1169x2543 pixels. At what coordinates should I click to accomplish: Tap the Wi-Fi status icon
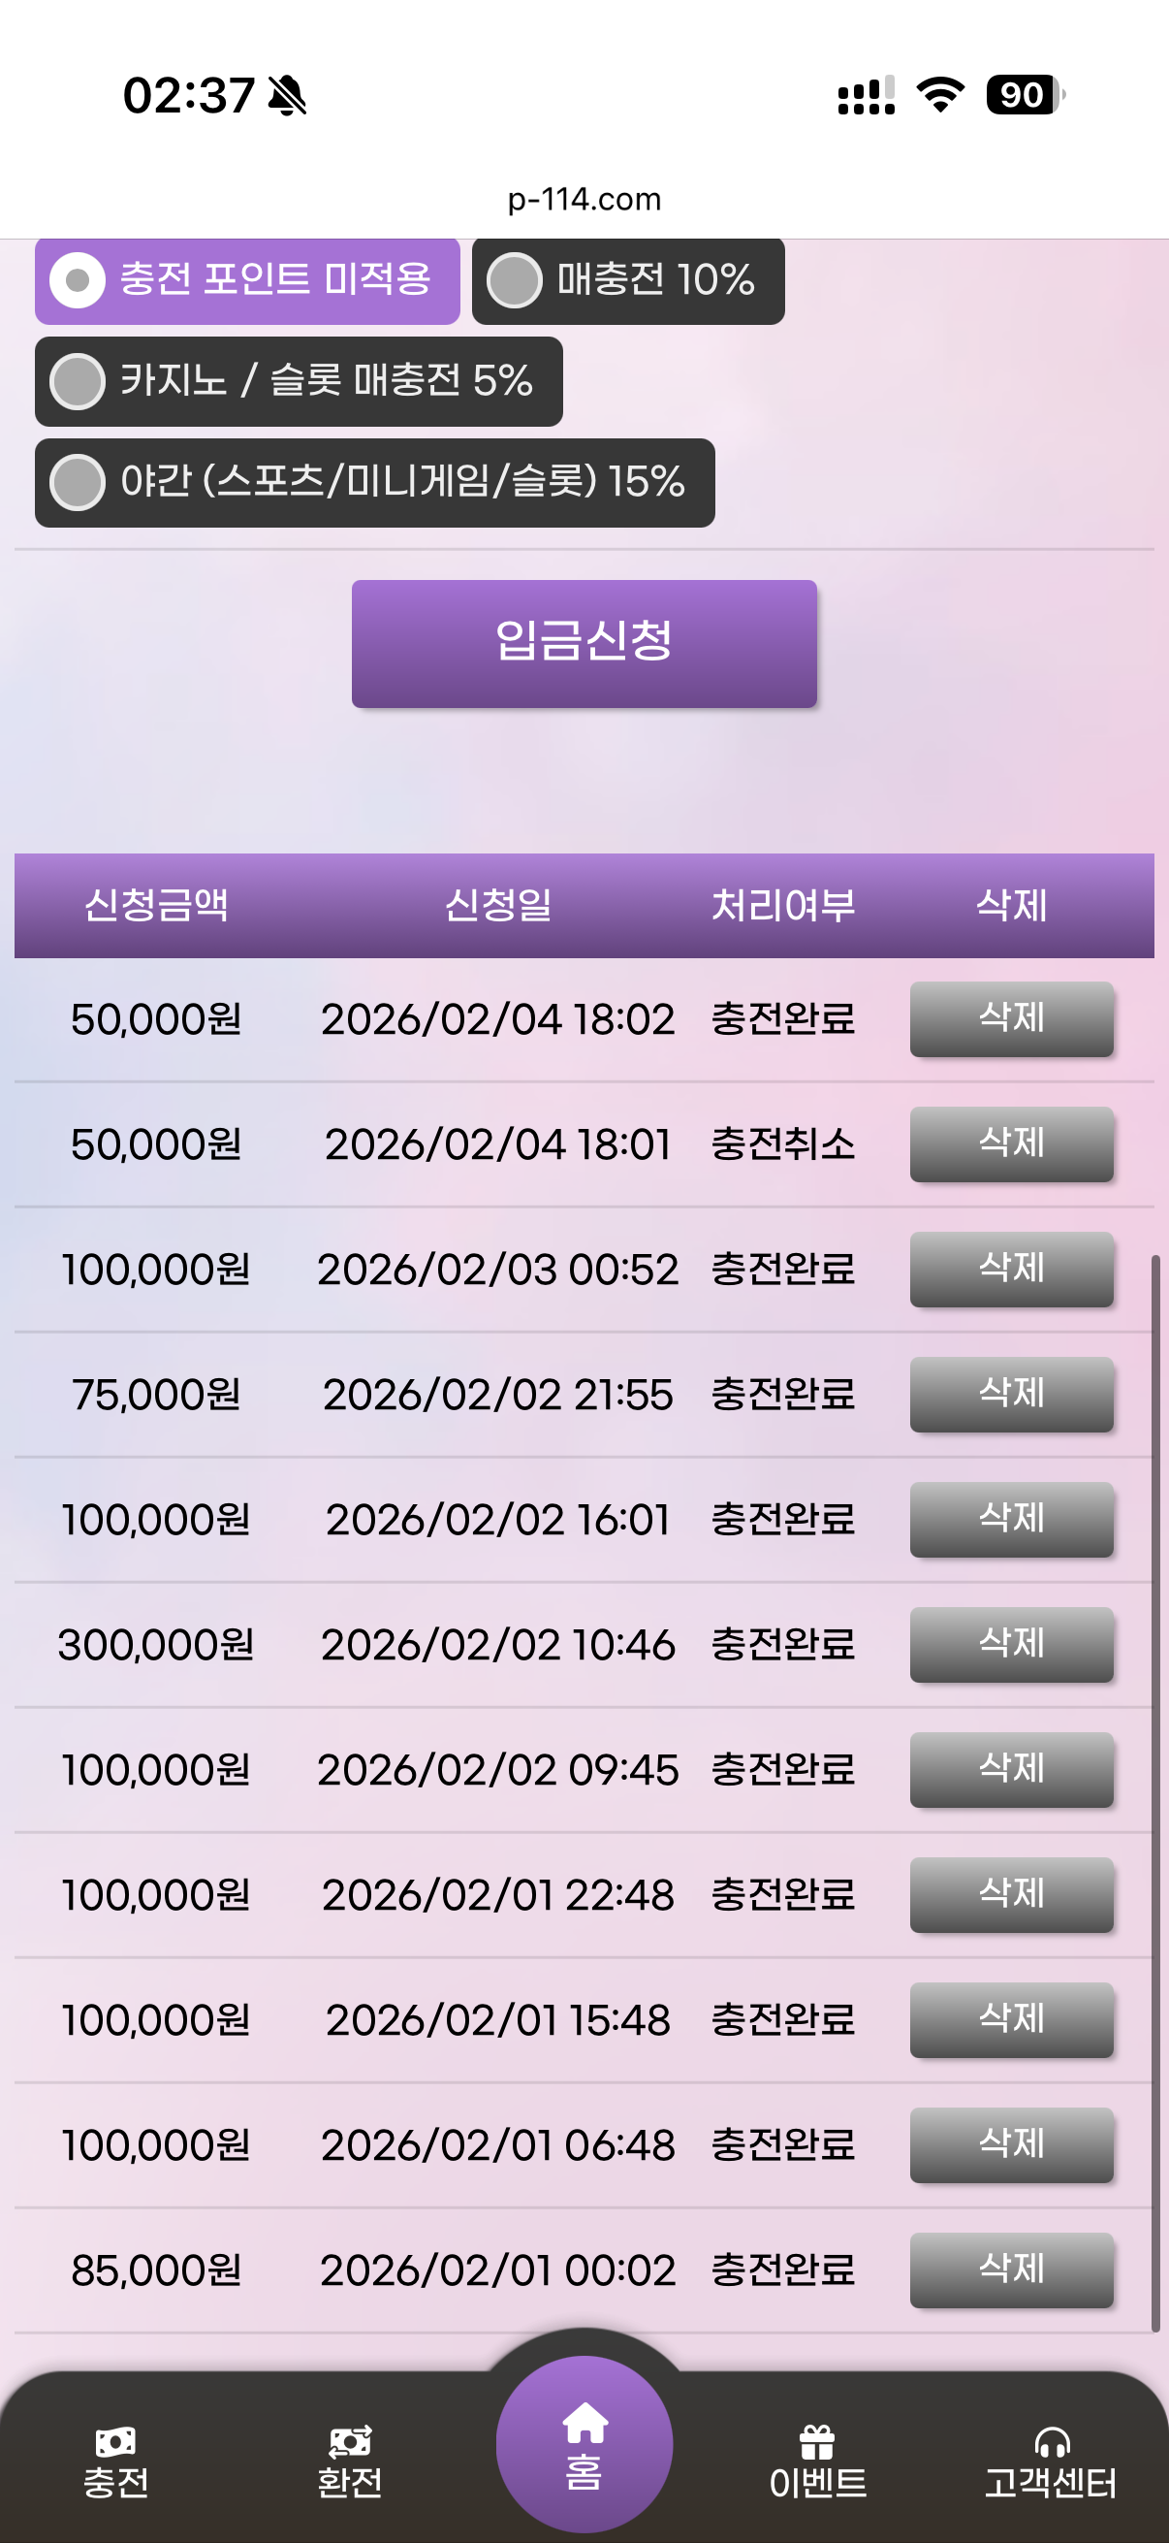(x=940, y=95)
